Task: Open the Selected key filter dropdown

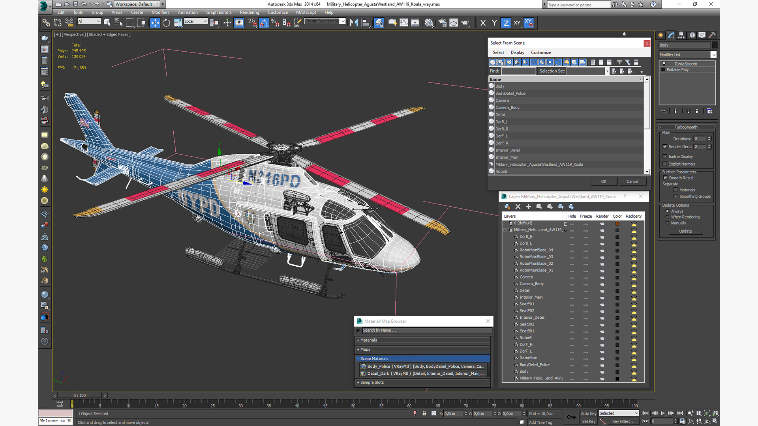Action: [x=619, y=413]
